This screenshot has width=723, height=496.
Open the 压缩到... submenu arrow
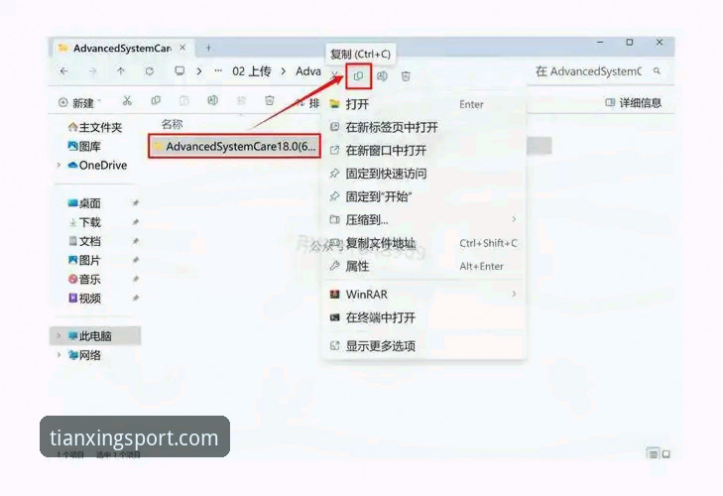514,219
